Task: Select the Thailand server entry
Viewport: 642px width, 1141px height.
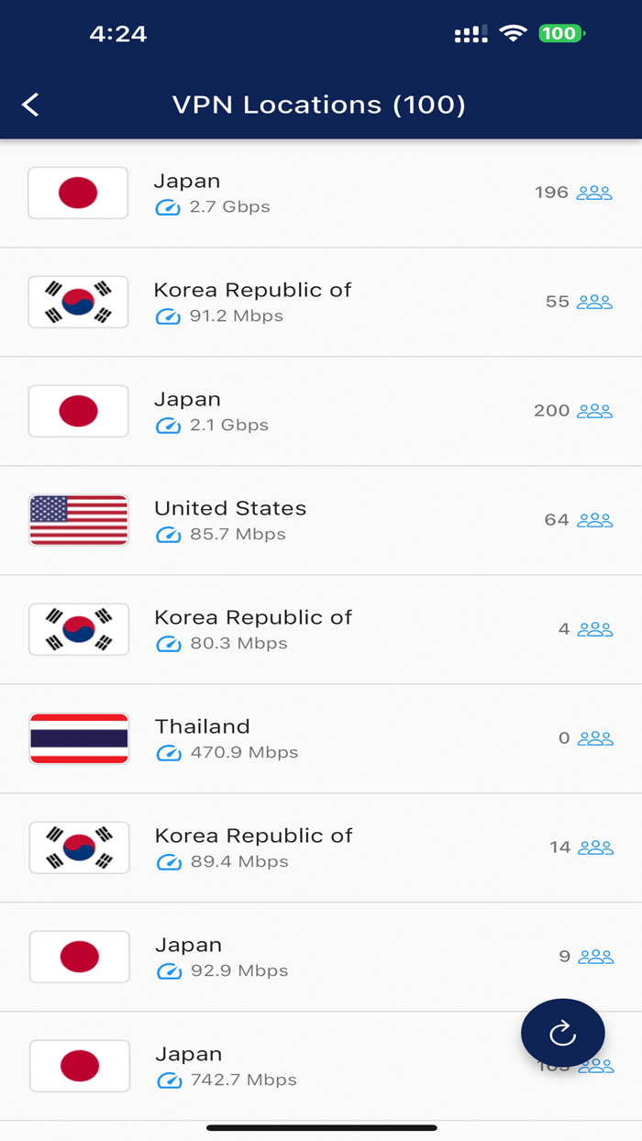Action: (x=321, y=737)
